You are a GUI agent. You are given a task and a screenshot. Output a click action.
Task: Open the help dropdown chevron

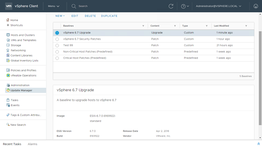coord(188,6)
